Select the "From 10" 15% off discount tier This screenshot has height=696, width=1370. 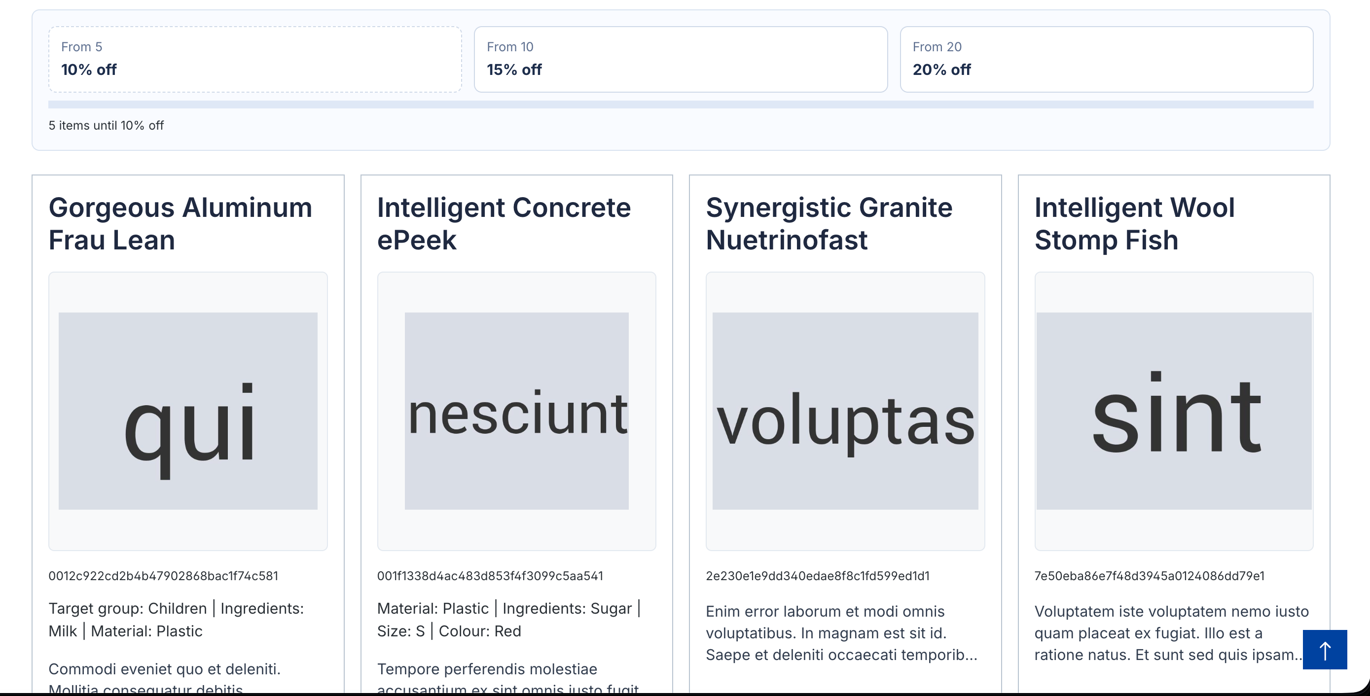680,59
